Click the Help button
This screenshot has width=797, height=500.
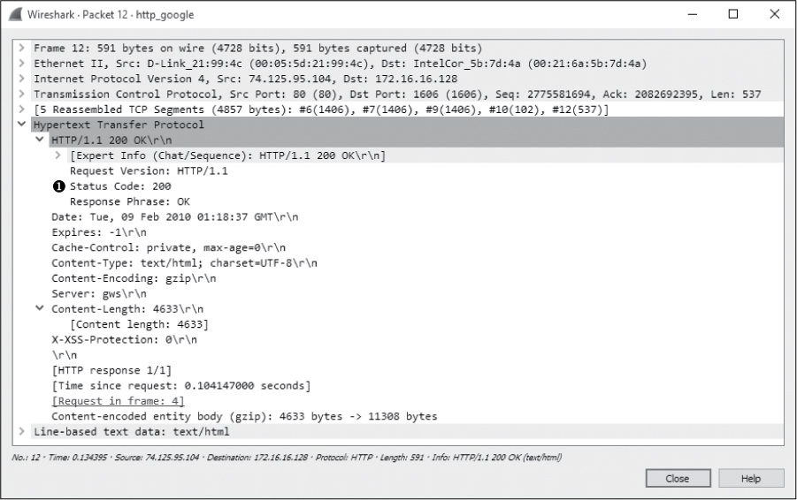(750, 478)
